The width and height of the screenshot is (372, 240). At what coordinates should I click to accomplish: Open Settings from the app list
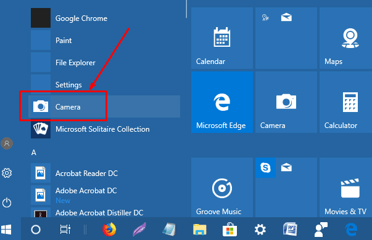click(104, 84)
